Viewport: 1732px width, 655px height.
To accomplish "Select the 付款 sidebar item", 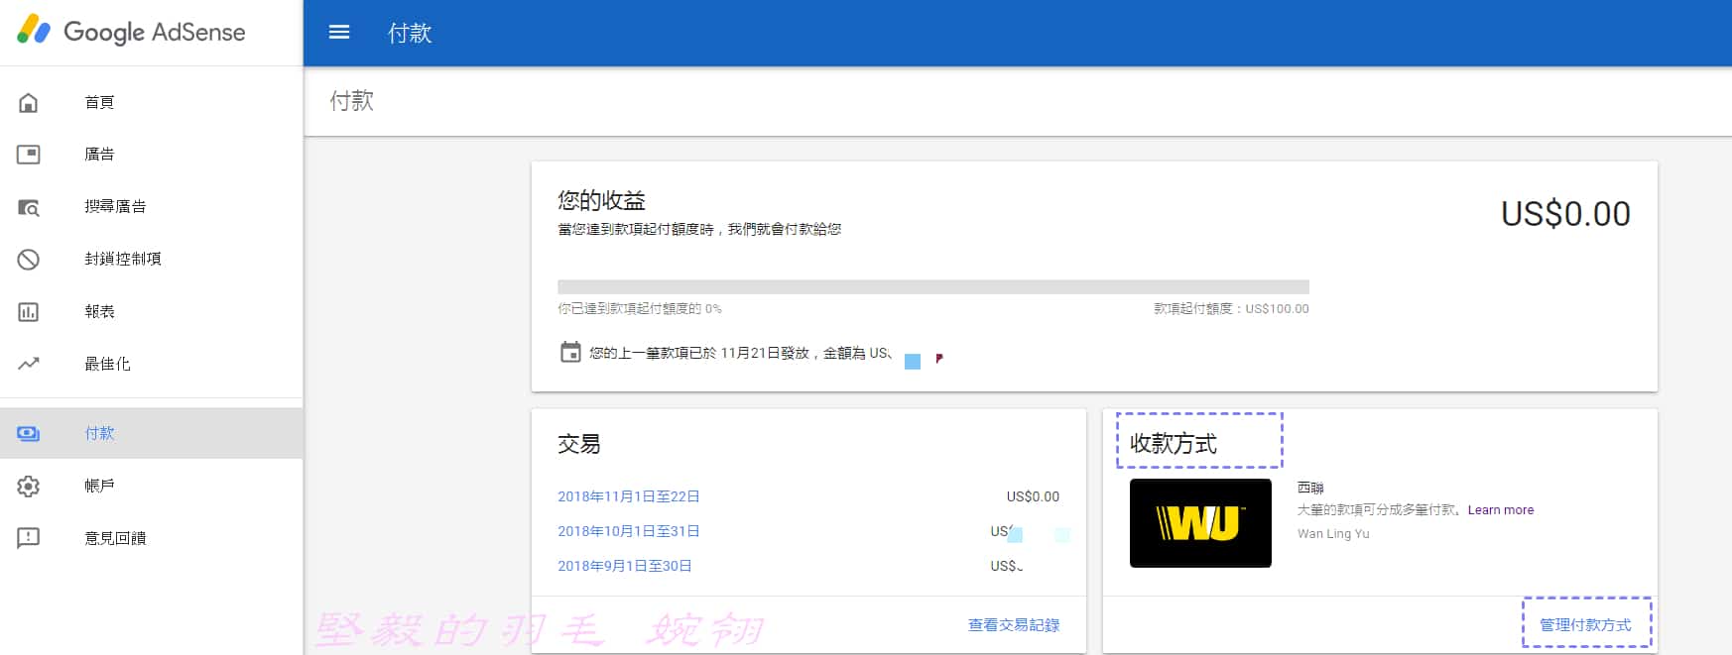I will tap(151, 433).
